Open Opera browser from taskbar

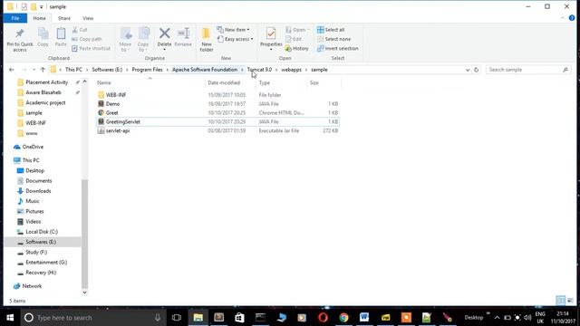click(x=323, y=318)
